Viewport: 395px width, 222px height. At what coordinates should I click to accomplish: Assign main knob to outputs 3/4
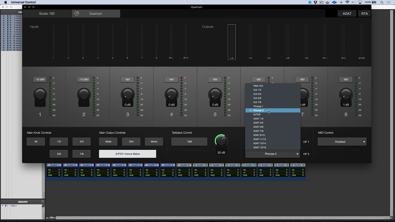(82, 142)
